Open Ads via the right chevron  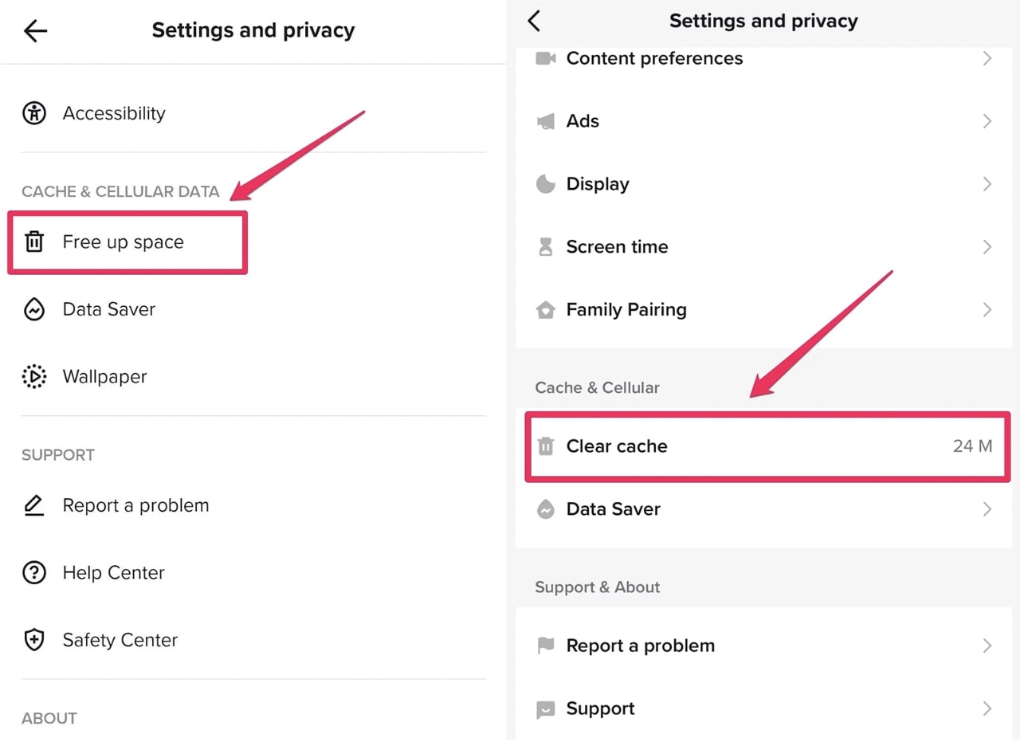click(987, 121)
